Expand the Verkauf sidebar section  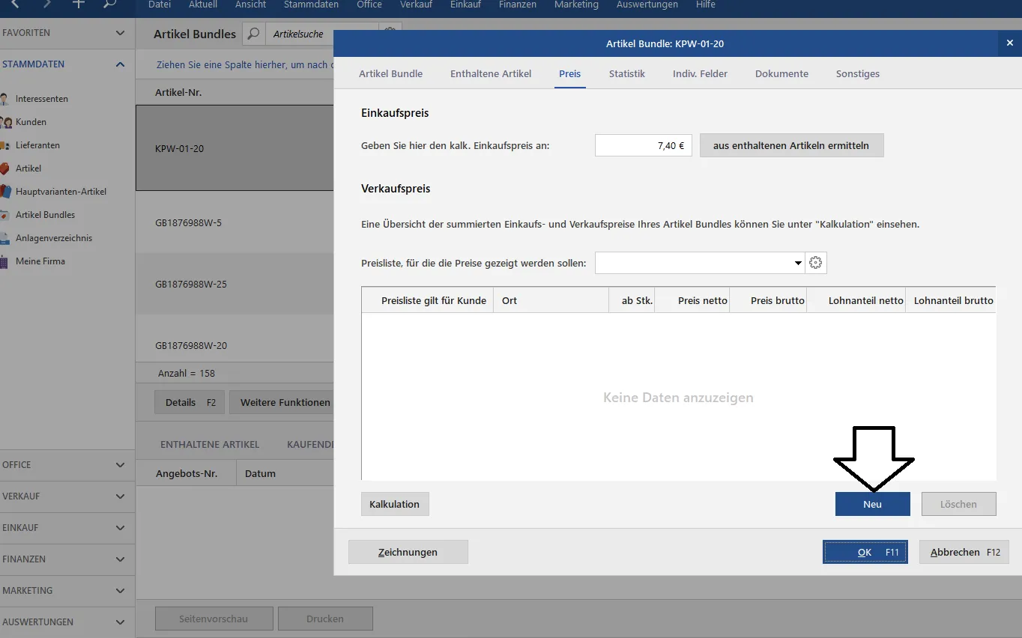click(x=120, y=496)
